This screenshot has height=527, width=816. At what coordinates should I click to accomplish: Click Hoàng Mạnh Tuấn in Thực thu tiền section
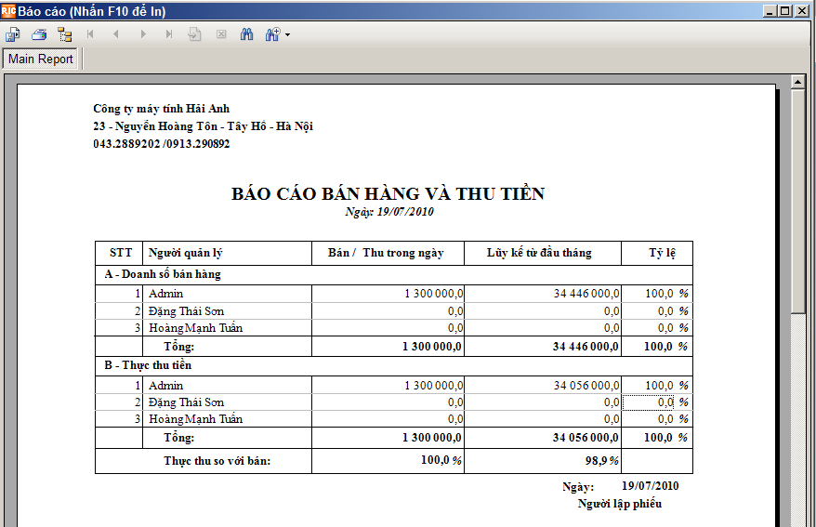point(196,419)
